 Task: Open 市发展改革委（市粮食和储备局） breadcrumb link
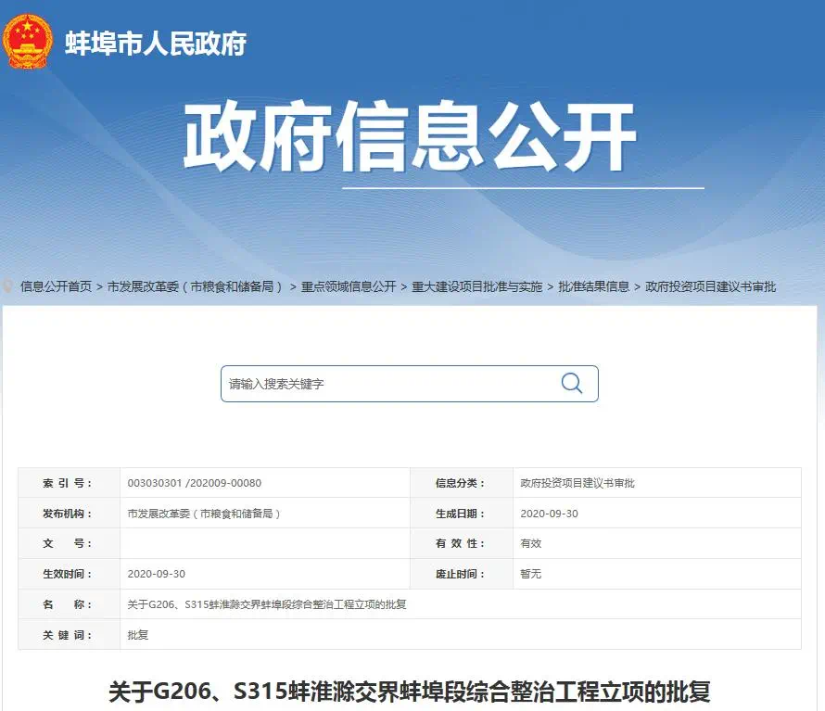[x=196, y=286]
